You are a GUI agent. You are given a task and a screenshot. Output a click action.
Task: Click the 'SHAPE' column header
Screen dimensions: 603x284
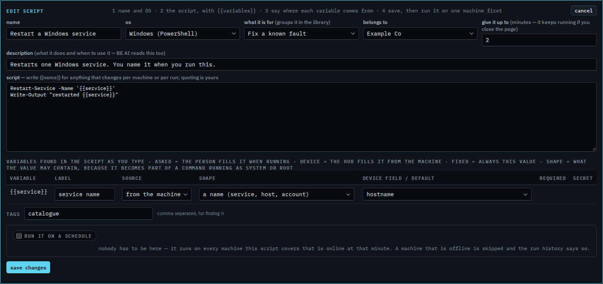[x=207, y=178]
